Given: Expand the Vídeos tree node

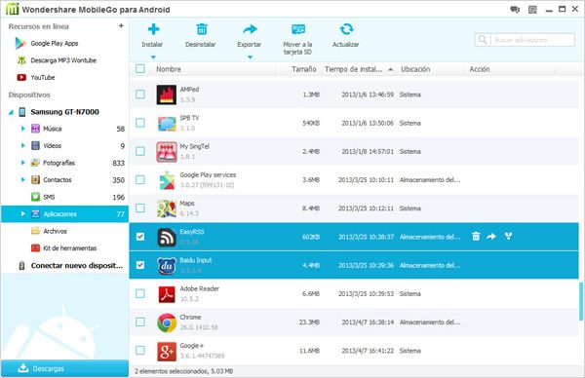Looking at the screenshot, I should tap(22, 146).
